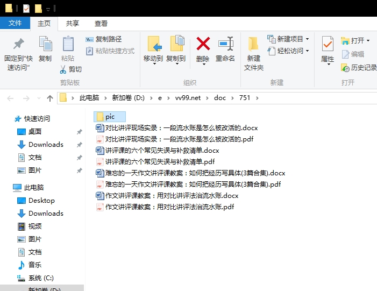Screen dimensions: 377x291
Task: Click the Rename (重命名) icon
Action: 225,49
